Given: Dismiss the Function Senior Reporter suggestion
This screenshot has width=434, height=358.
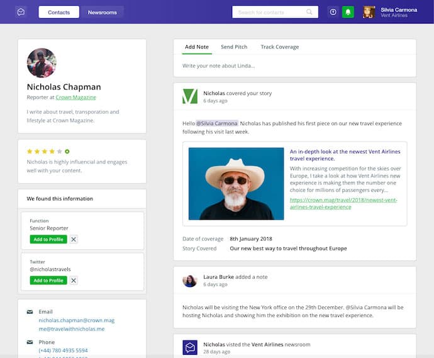Looking at the screenshot, I should [x=74, y=239].
